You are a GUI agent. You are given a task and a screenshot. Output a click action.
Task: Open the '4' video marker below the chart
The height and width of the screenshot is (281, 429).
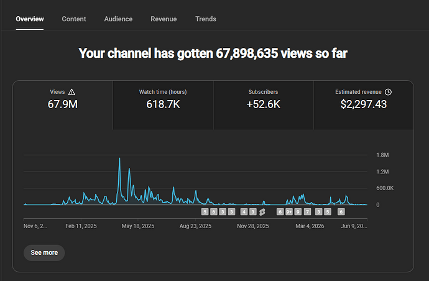point(244,212)
